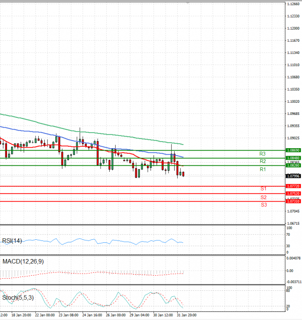Click the R3 resistance label

click(262, 154)
